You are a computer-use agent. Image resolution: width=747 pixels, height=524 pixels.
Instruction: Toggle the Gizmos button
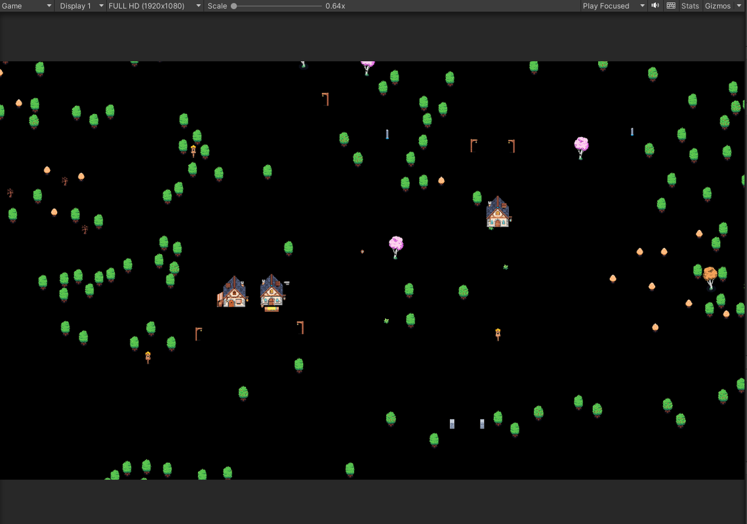click(717, 6)
